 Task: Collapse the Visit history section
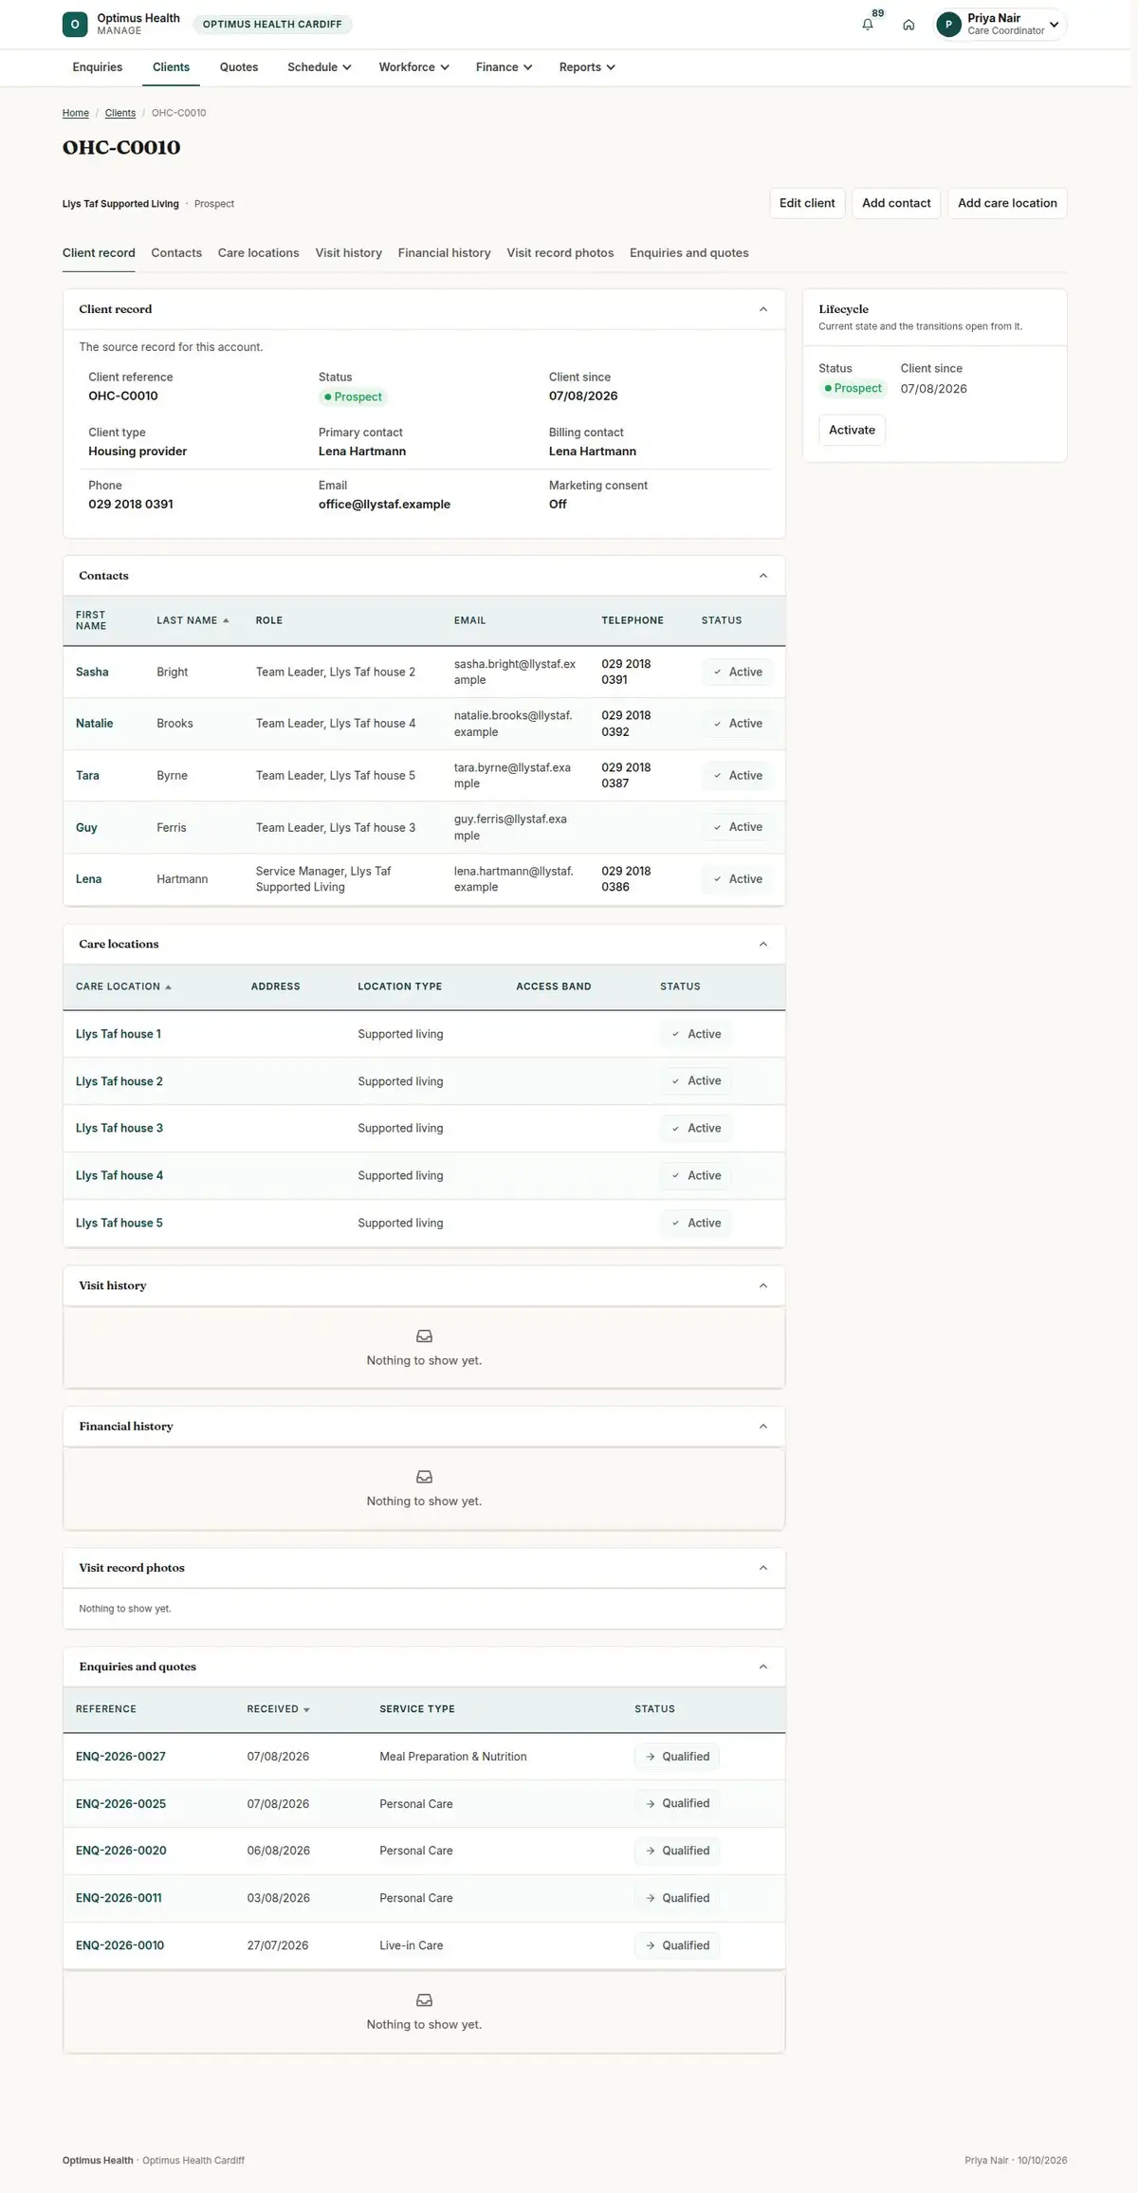tap(763, 1285)
